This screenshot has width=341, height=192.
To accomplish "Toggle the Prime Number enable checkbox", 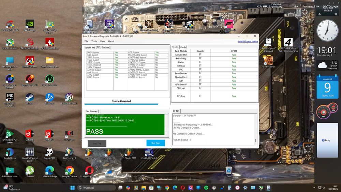I will click(x=200, y=73).
